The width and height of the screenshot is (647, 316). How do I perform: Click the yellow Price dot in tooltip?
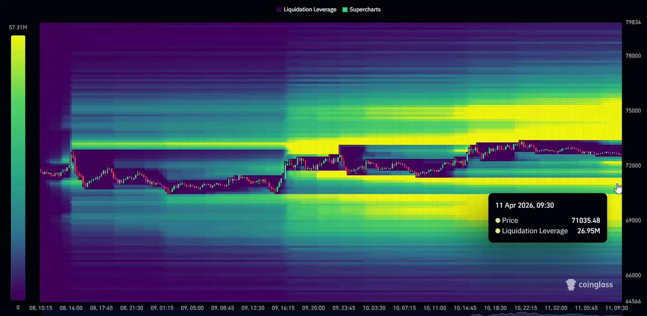pos(498,221)
